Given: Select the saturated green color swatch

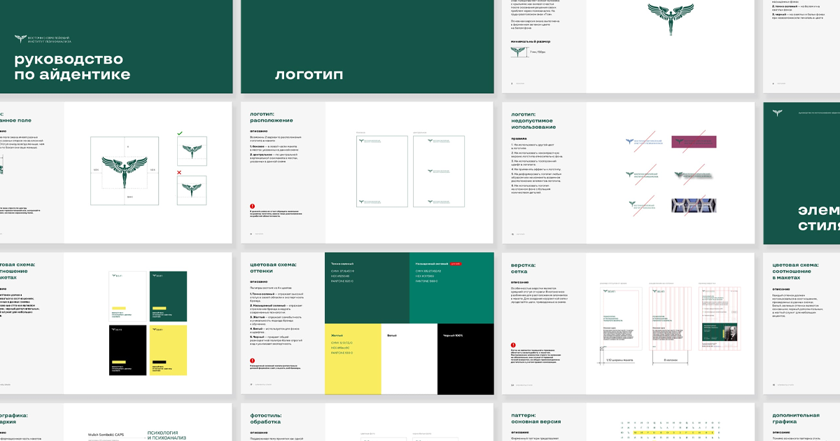Looking at the screenshot, I should [451, 288].
